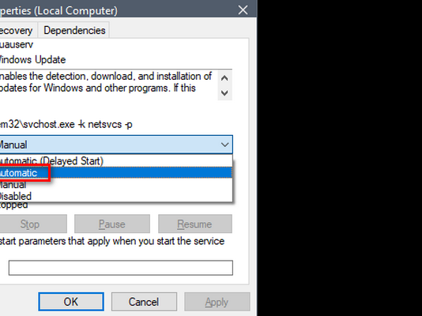Click the Apply button
Viewport: 422px width, 316px height.
(x=217, y=302)
